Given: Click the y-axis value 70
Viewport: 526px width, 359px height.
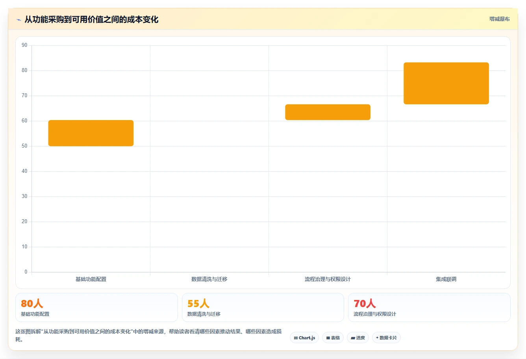Looking at the screenshot, I should [24, 96].
